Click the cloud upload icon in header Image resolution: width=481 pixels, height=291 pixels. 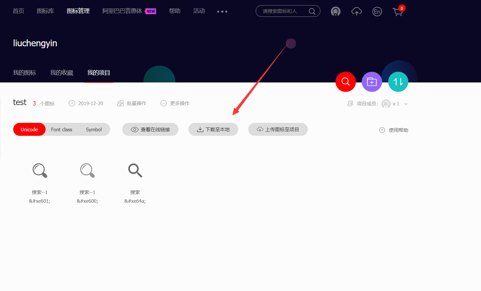pyautogui.click(x=357, y=12)
